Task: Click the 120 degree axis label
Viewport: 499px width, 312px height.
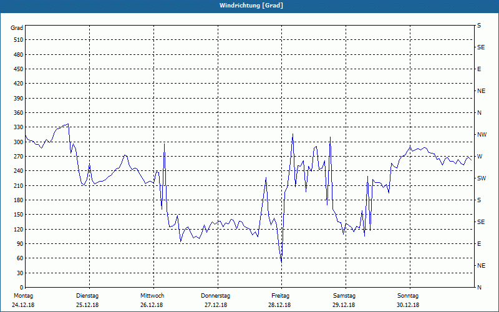Action: pyautogui.click(x=19, y=229)
